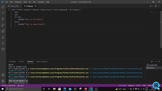Image resolution: width=162 pixels, height=91 pixels.
Task: Open Microsoft Store from taskbar
Action: [59, 89]
